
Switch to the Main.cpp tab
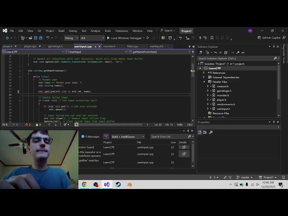coord(133,46)
